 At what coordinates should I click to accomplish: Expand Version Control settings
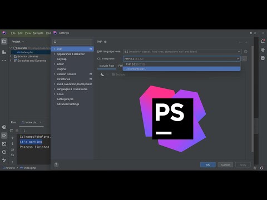tap(55, 74)
